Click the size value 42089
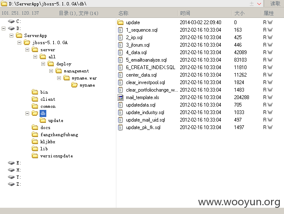Viewport: 284px width, 214px height. tap(240, 52)
